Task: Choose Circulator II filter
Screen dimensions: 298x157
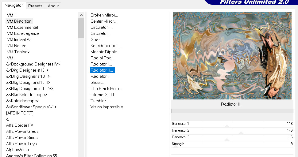Action: tap(102, 27)
